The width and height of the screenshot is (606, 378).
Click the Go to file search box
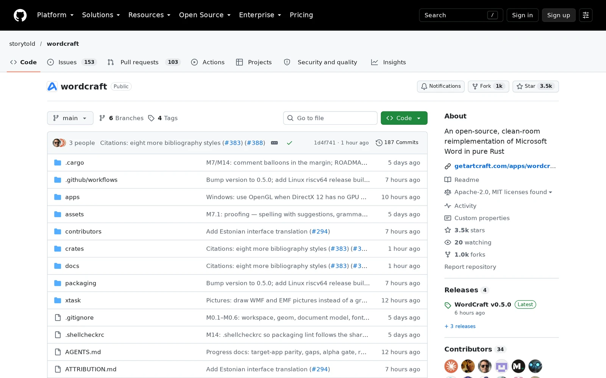click(330, 118)
